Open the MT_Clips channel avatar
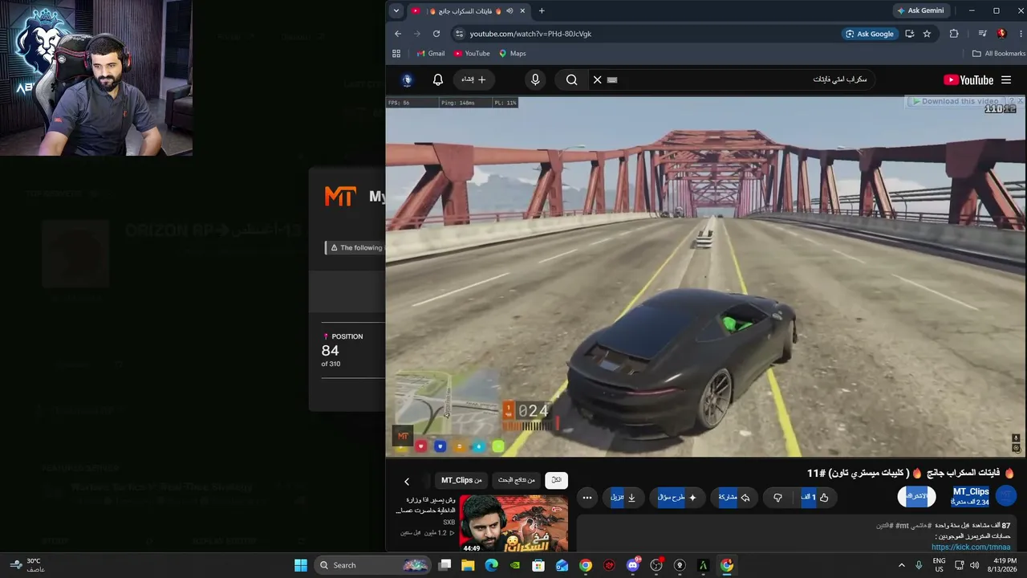This screenshot has height=578, width=1027. [x=1006, y=496]
